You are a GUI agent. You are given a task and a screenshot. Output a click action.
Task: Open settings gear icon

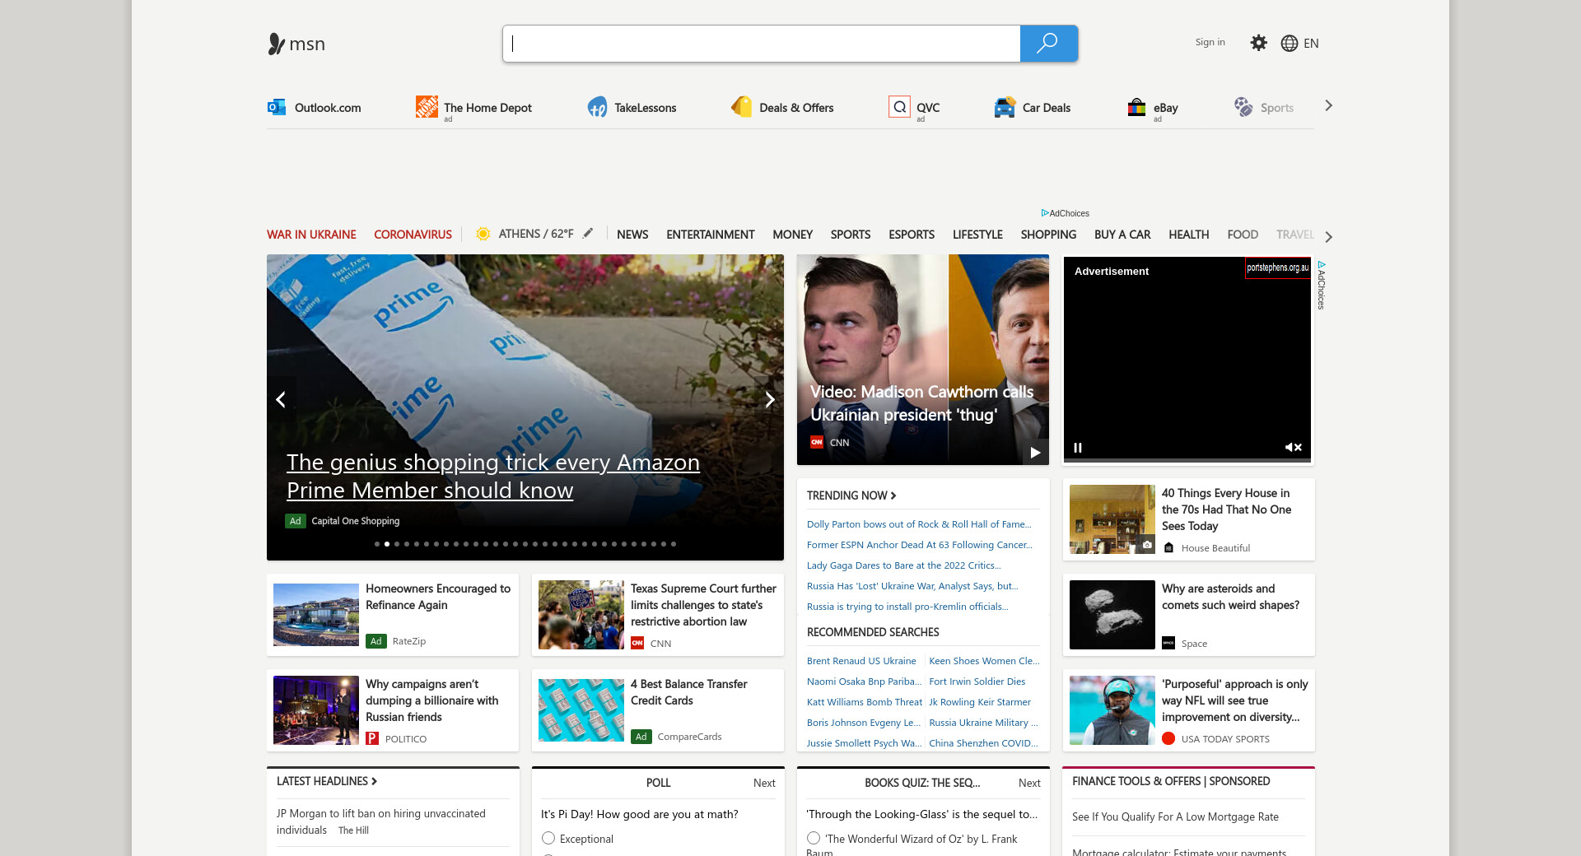(1258, 43)
